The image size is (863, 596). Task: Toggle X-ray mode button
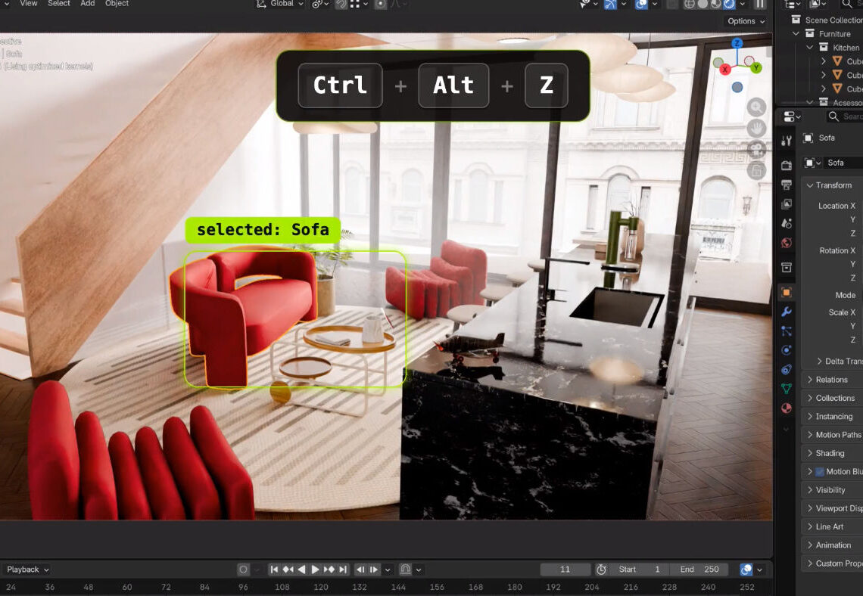pos(672,5)
